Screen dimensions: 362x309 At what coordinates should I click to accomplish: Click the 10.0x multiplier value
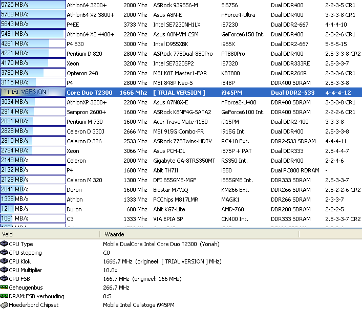(110, 270)
